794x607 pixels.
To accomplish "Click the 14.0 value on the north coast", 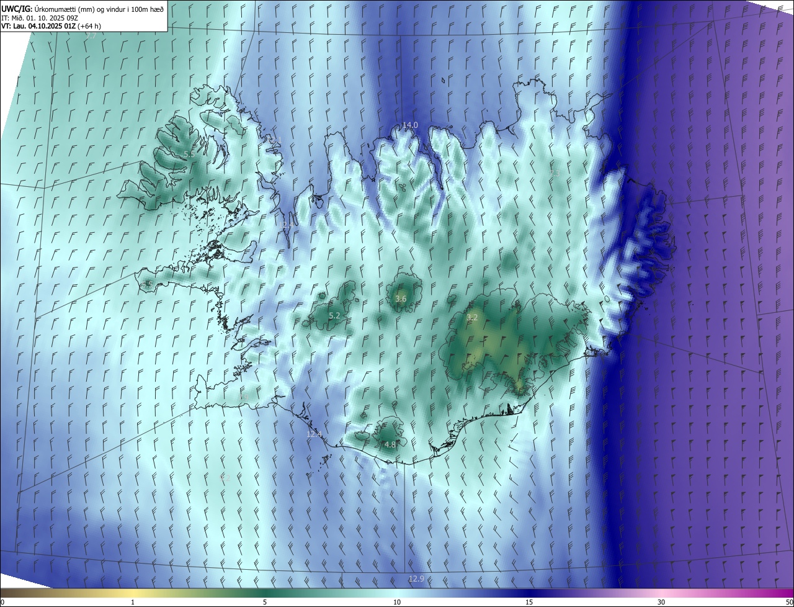I will click(x=410, y=125).
